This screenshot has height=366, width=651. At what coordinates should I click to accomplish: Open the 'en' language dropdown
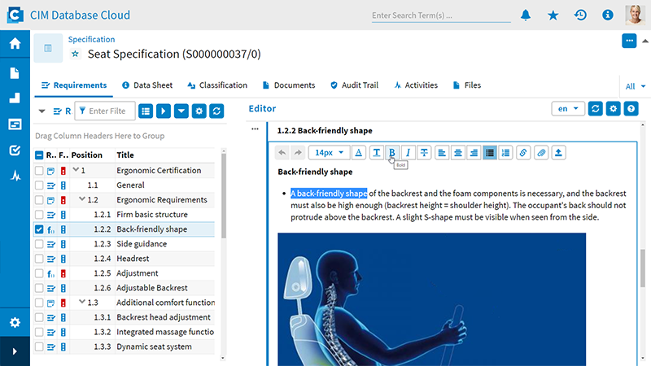click(567, 108)
